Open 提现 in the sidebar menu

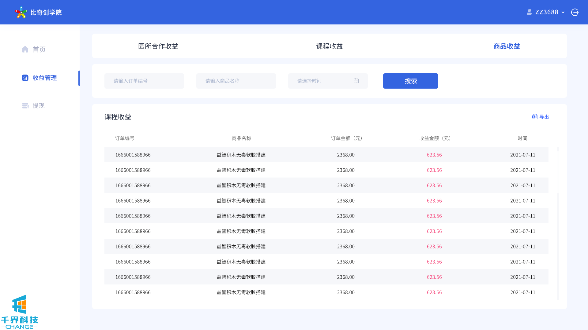click(39, 106)
